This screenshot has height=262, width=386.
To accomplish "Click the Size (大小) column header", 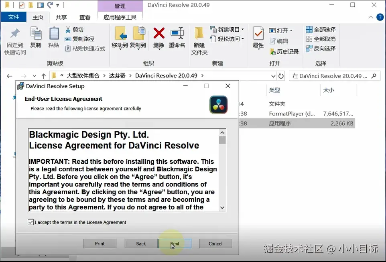I will pos(329,90).
